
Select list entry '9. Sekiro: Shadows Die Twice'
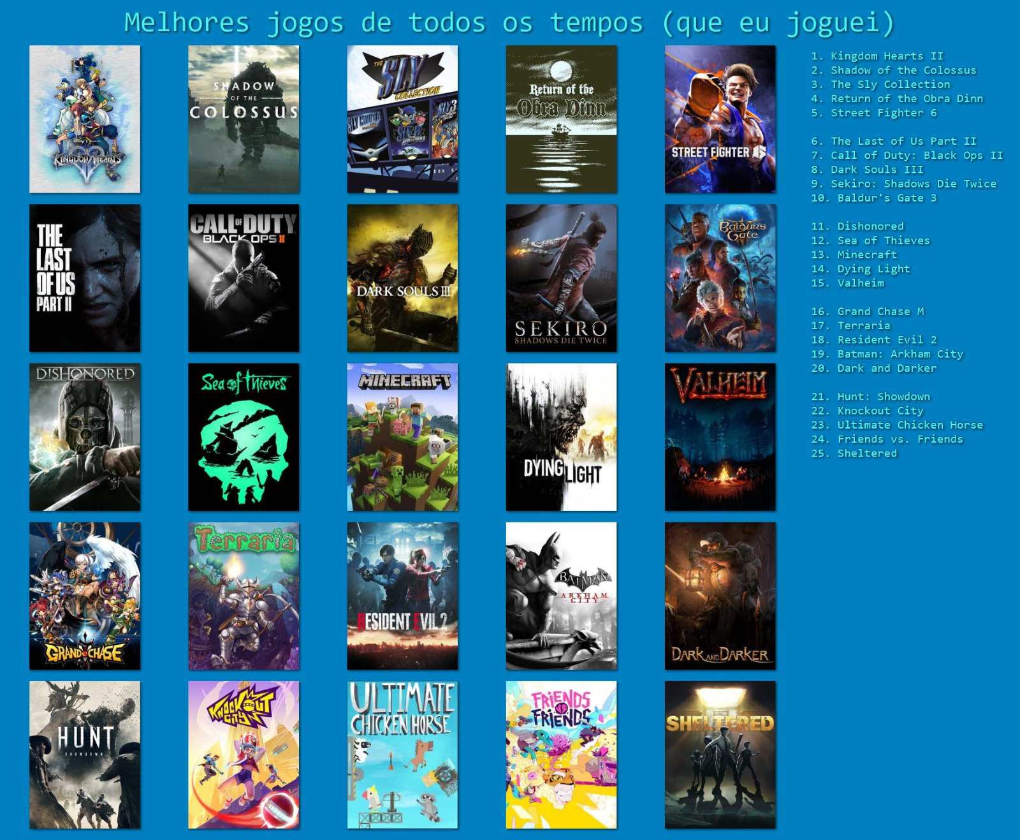coord(904,184)
